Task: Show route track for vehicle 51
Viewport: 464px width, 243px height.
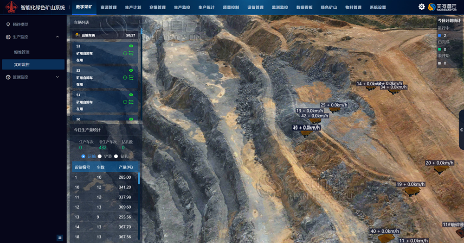Action: coord(131,102)
